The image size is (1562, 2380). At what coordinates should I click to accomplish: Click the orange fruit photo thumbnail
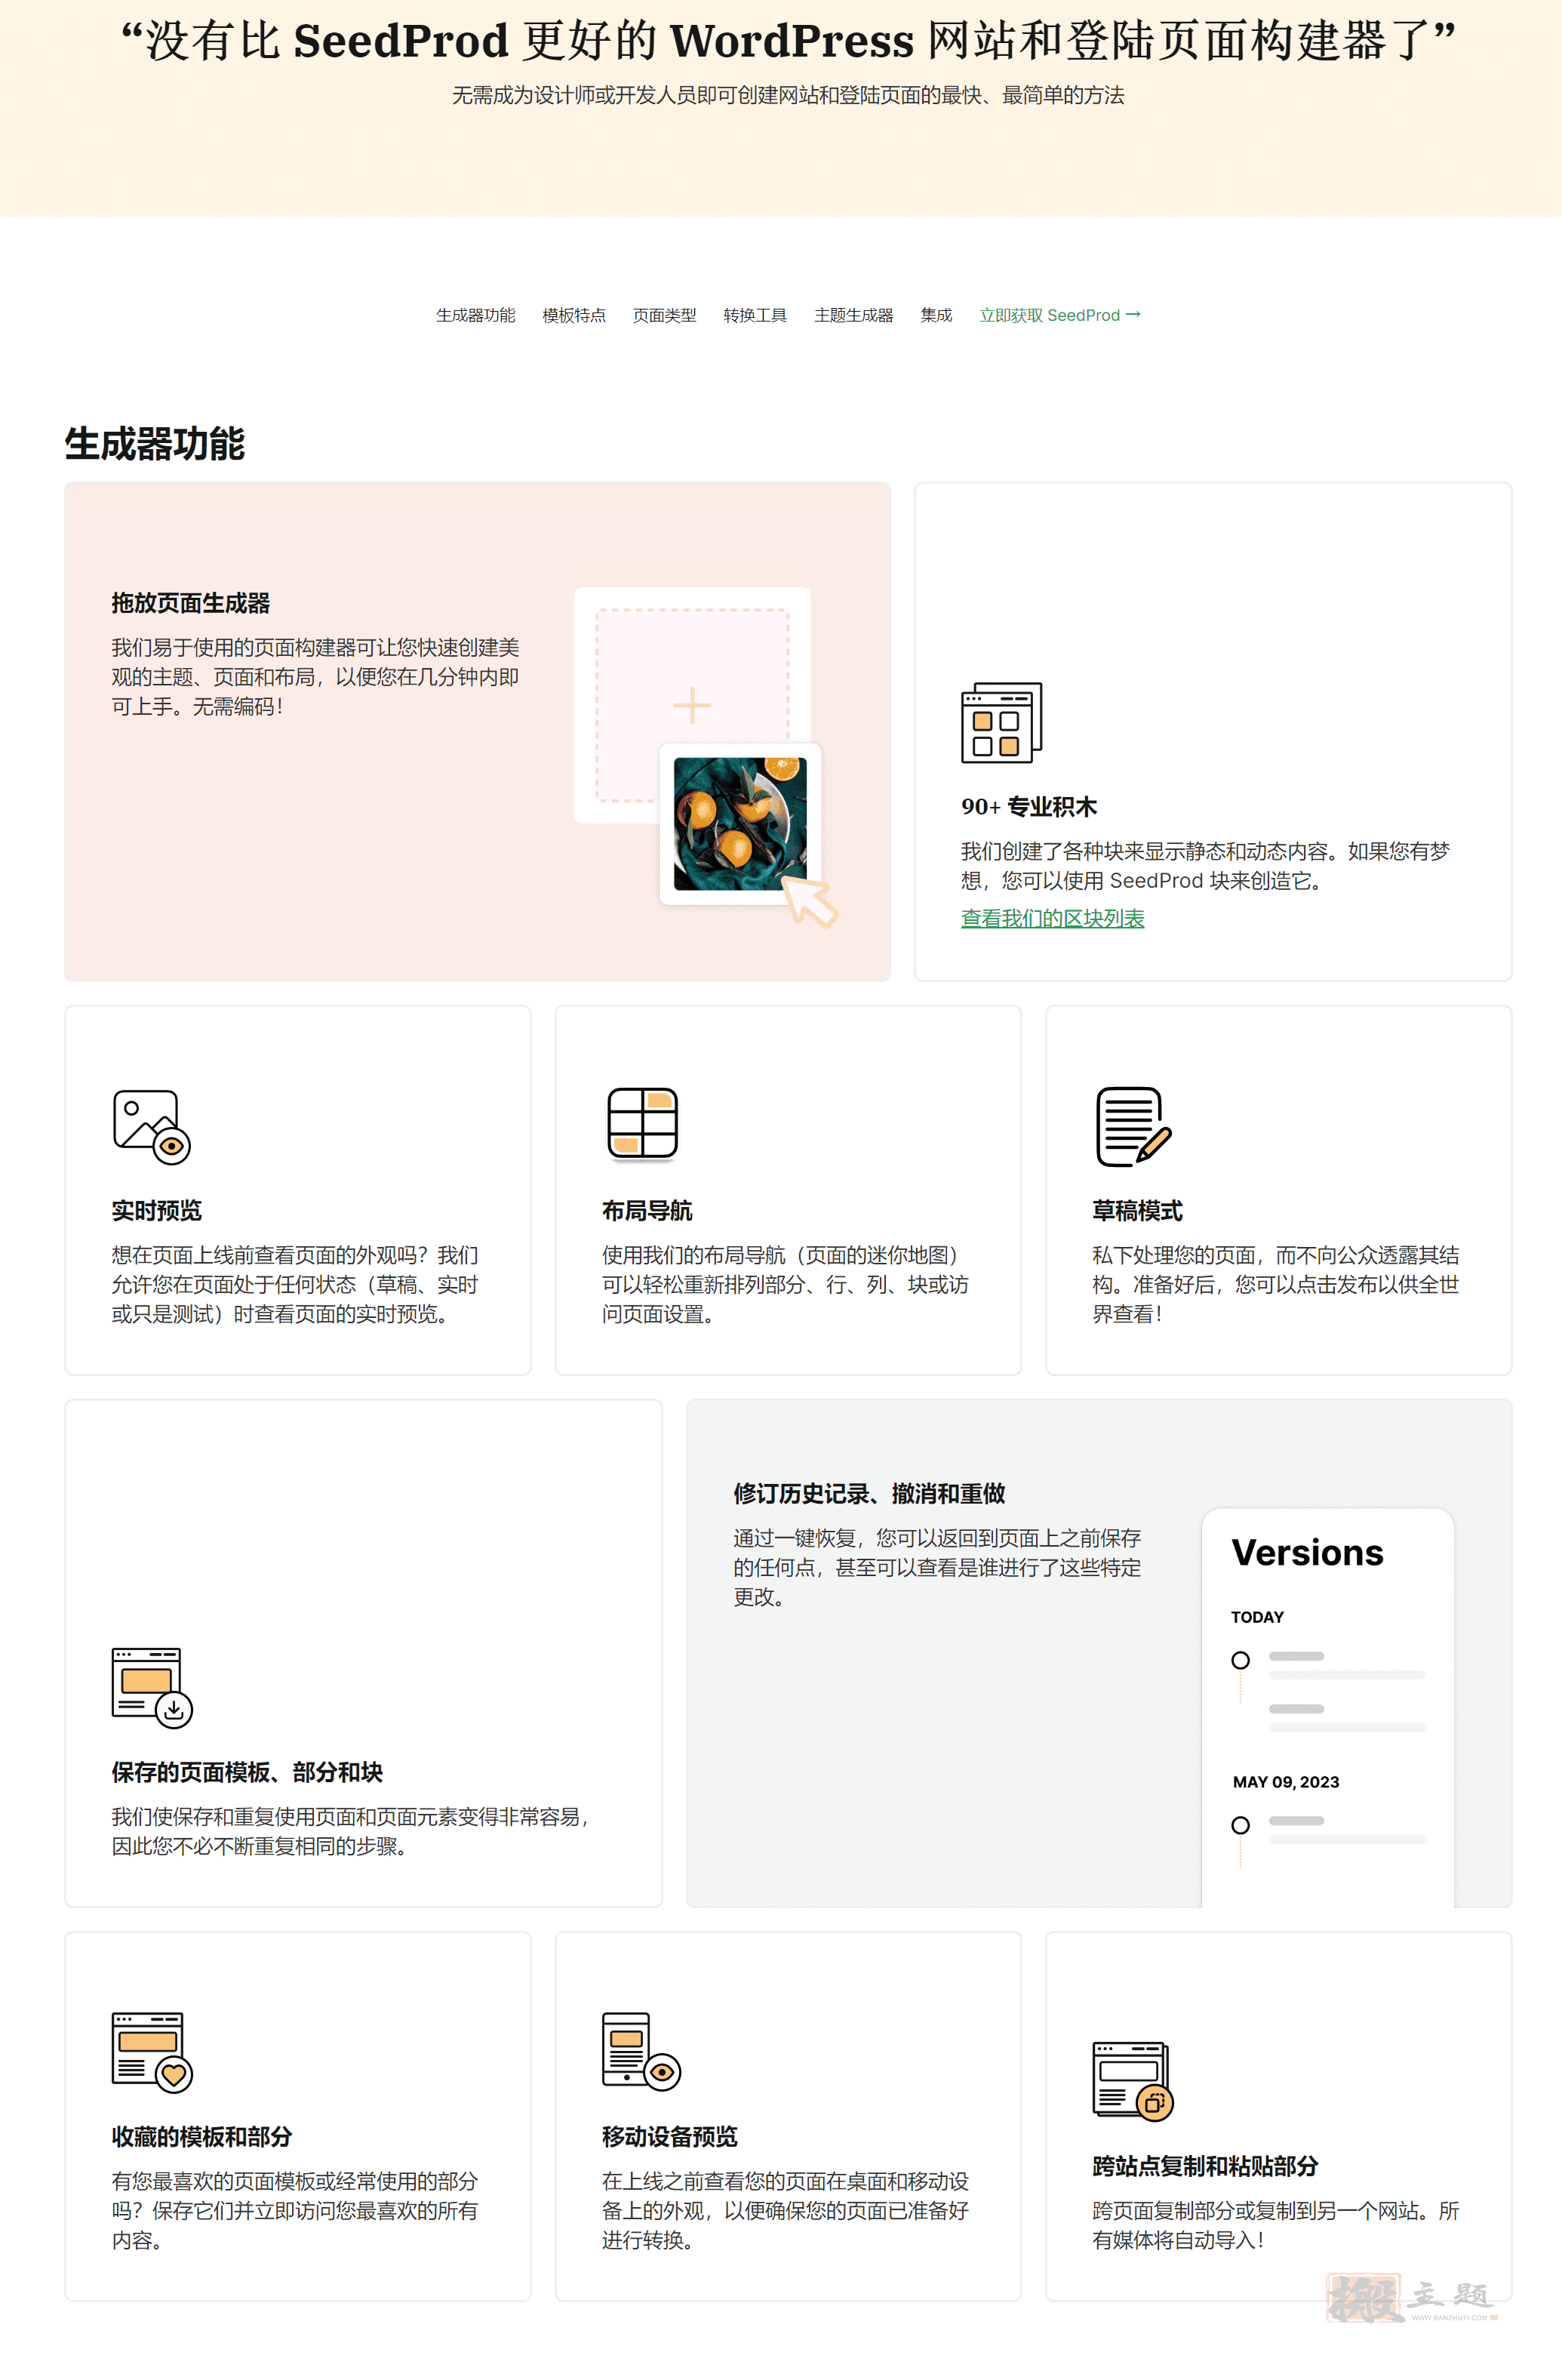[x=740, y=824]
